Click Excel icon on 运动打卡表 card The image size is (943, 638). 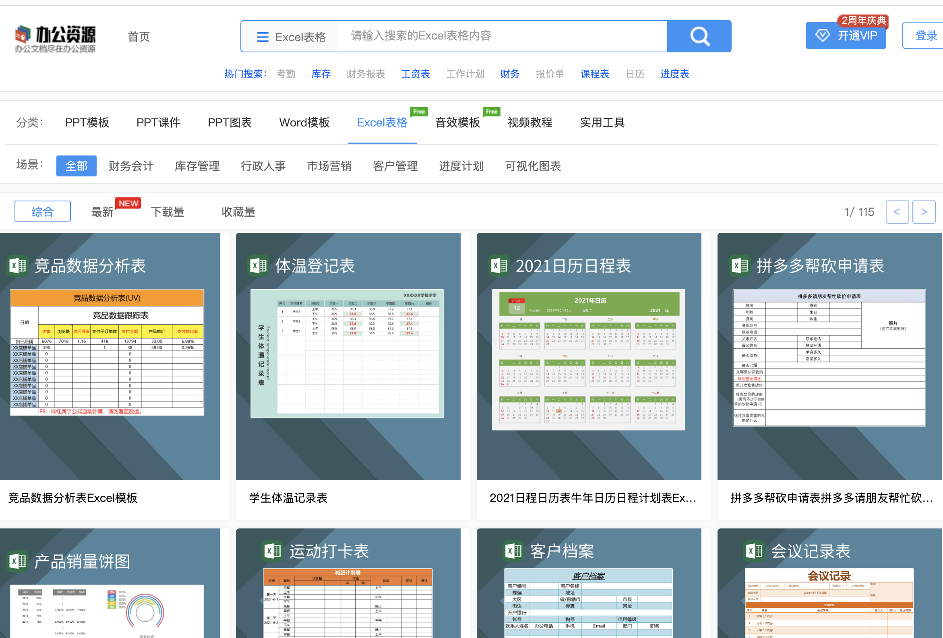coord(272,551)
